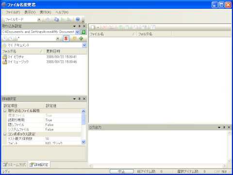The width and height of the screenshot is (233, 175).
Task: Click the red X delete icon in file list toolbar
Action: coord(104,27)
